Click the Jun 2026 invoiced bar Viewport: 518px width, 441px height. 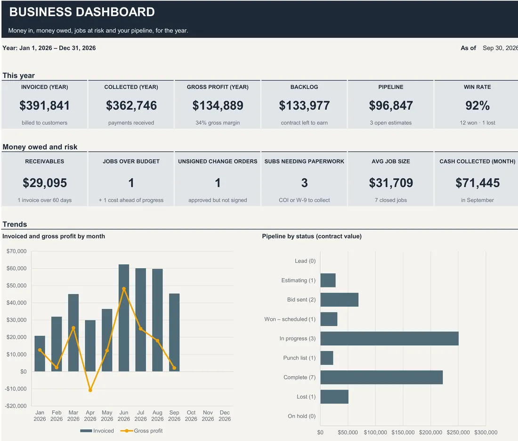click(124, 318)
